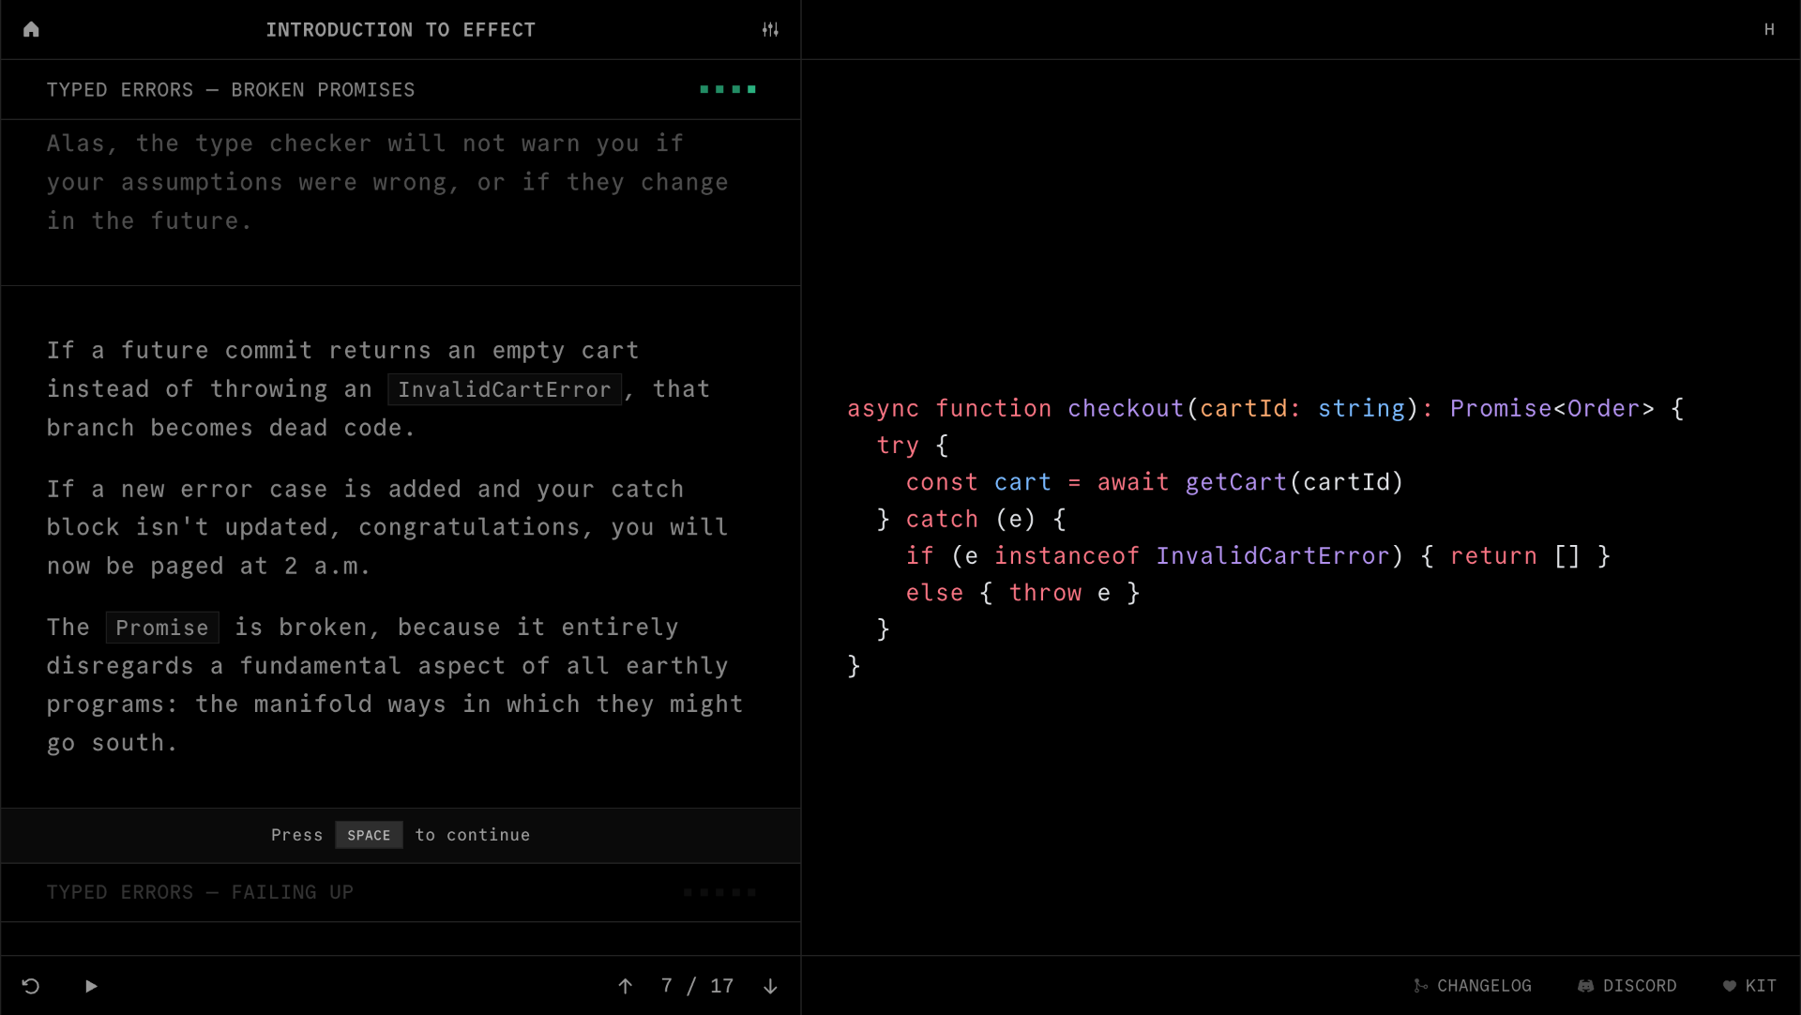Click the SPACE key button to continue

coord(369,835)
